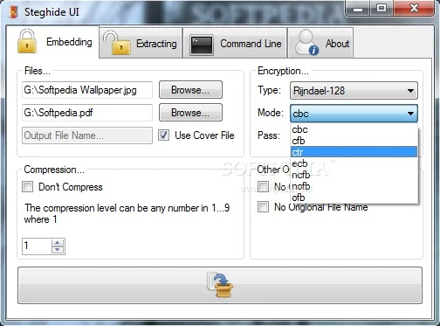Select the Embedding tab

coord(52,42)
